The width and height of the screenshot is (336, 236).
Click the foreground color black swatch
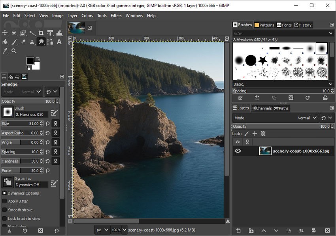[30, 61]
